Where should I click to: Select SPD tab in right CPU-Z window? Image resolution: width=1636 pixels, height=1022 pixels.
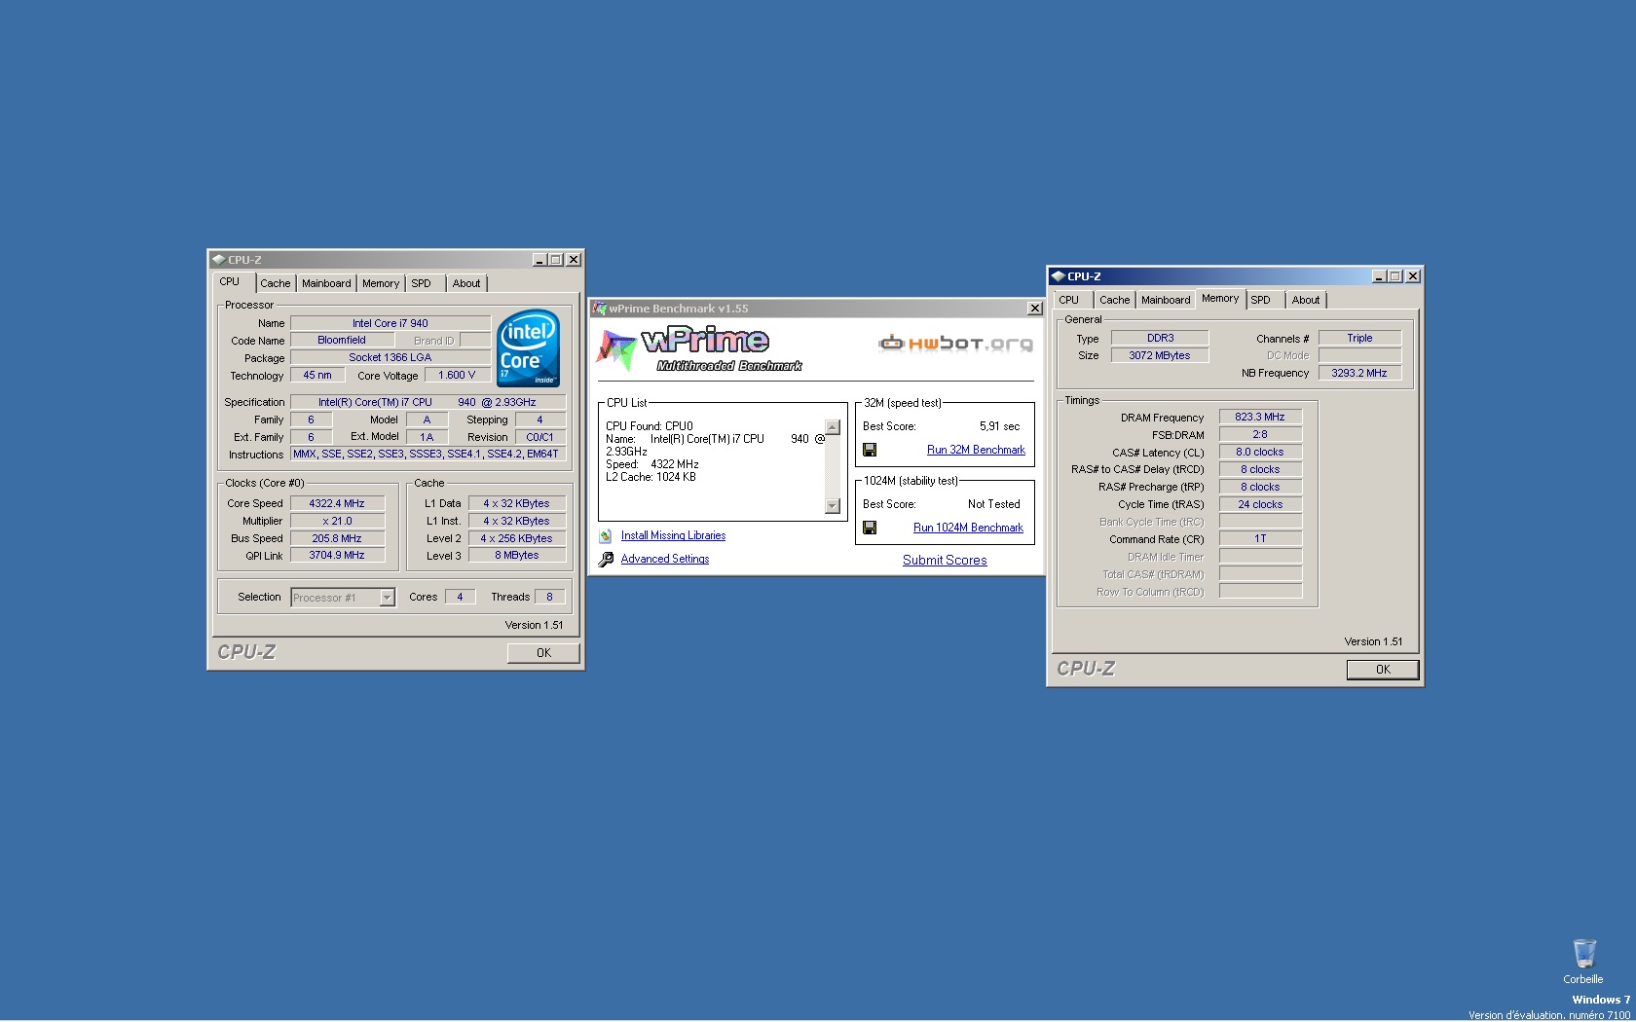click(1261, 300)
